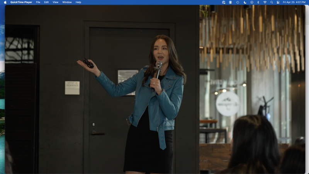Open the File menu
Image resolution: width=309 pixels, height=174 pixels.
click(x=38, y=2)
